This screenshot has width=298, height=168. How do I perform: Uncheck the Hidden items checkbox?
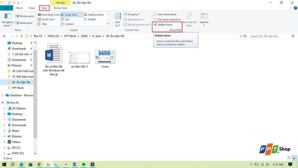click(x=155, y=25)
